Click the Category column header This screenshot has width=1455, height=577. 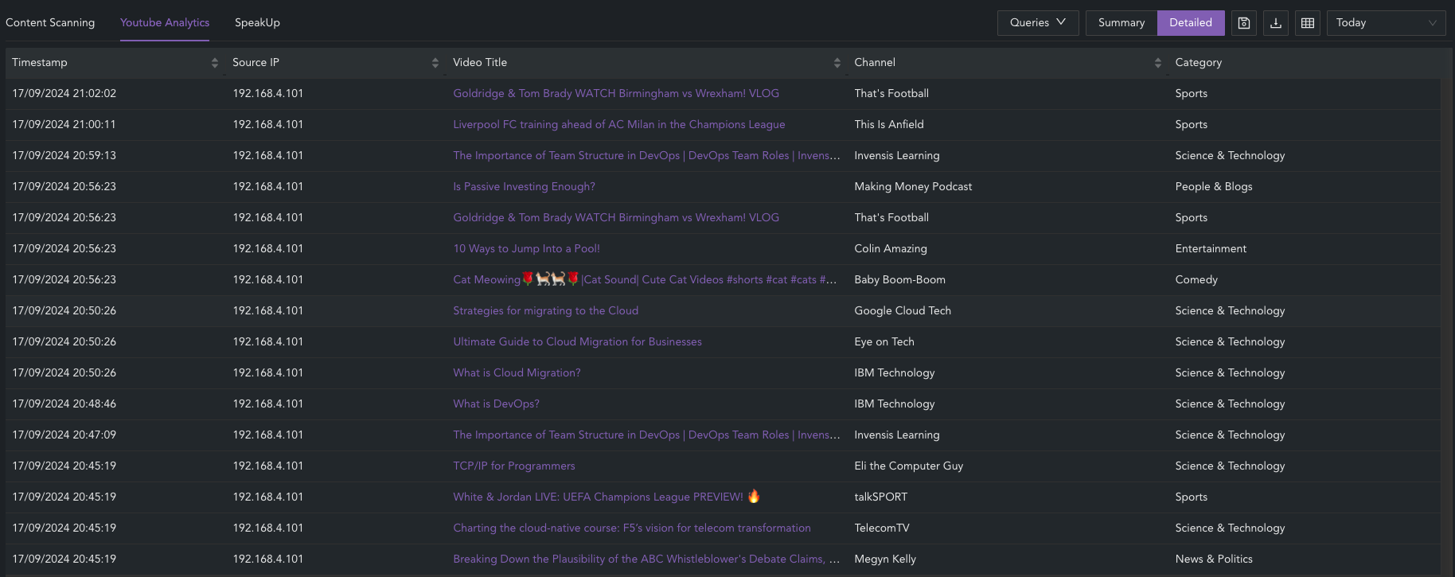pos(1198,62)
